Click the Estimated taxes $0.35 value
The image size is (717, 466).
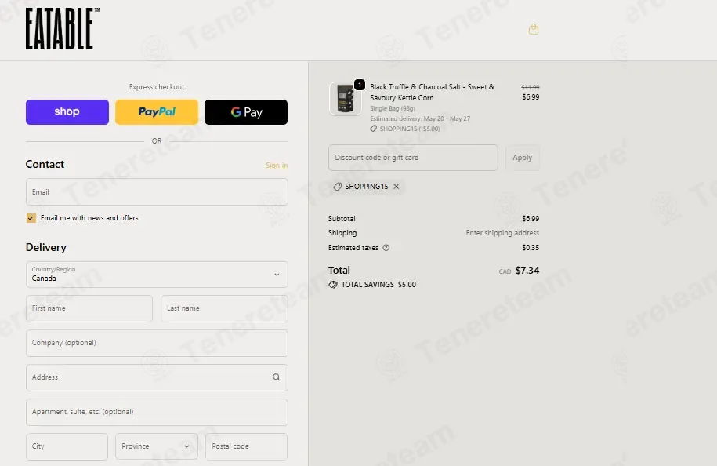pos(531,248)
